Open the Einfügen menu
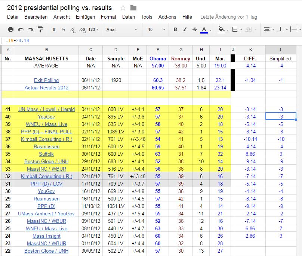The height and width of the screenshot is (256, 302). tap(85, 17)
